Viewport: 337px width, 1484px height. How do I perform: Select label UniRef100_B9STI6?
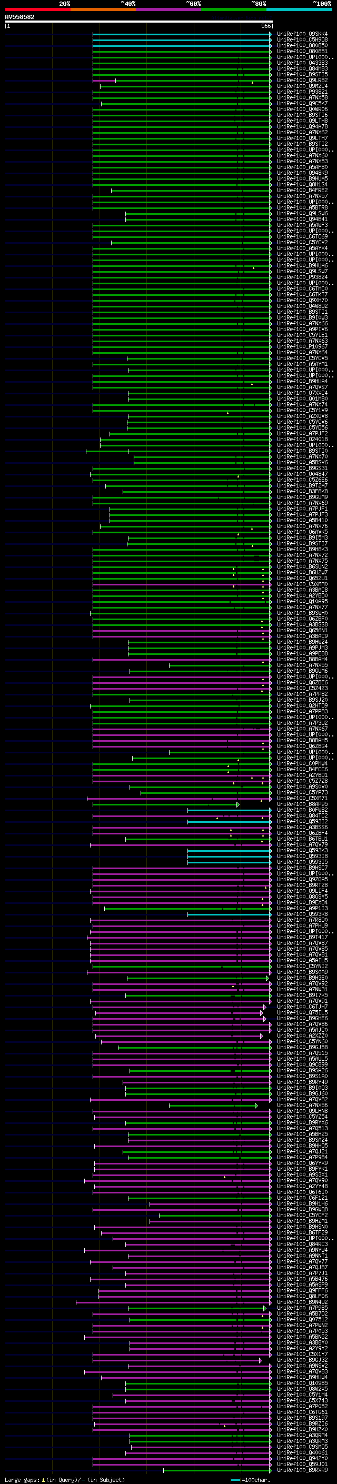pyautogui.click(x=302, y=115)
